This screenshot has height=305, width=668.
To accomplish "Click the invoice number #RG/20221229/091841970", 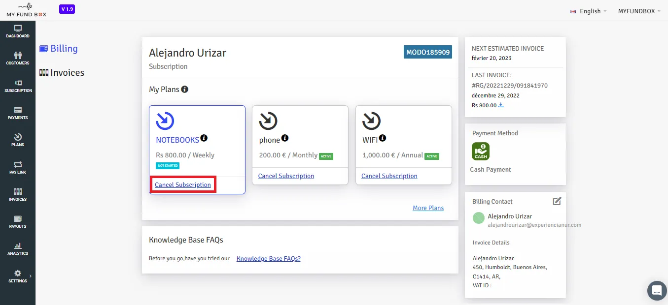I will (x=510, y=86).
